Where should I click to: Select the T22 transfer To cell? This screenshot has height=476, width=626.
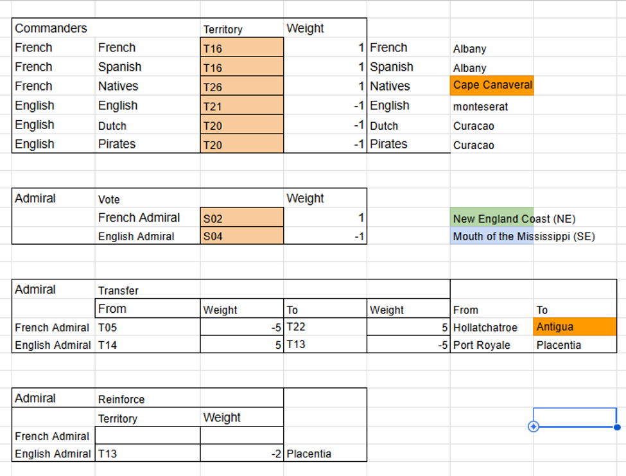coord(325,327)
